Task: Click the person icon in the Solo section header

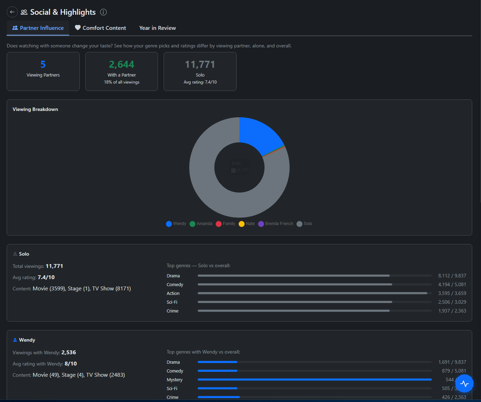Action: [15, 253]
